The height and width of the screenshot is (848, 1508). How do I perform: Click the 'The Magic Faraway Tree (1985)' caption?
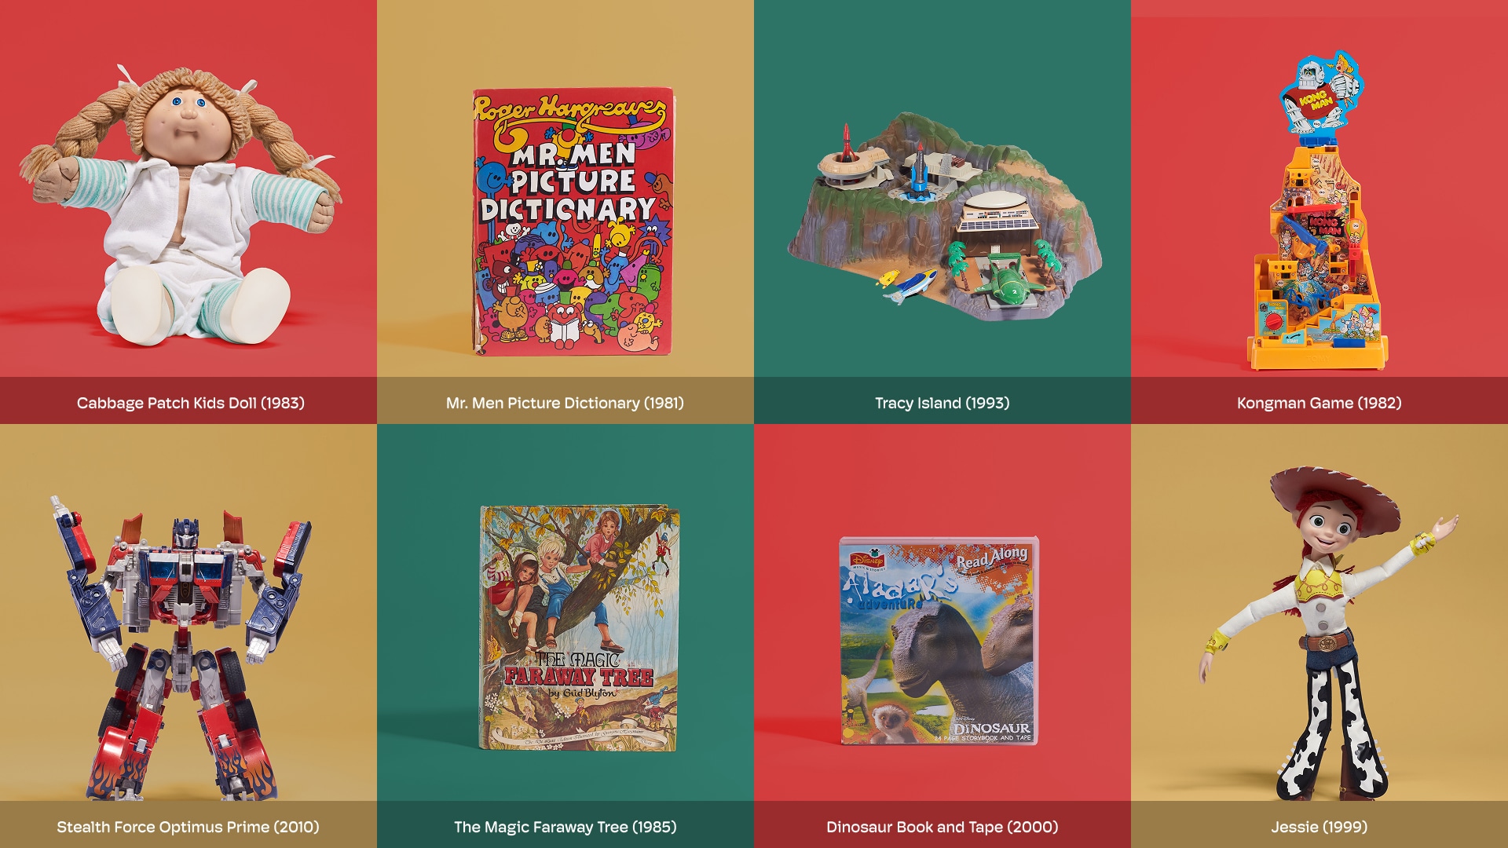[565, 827]
